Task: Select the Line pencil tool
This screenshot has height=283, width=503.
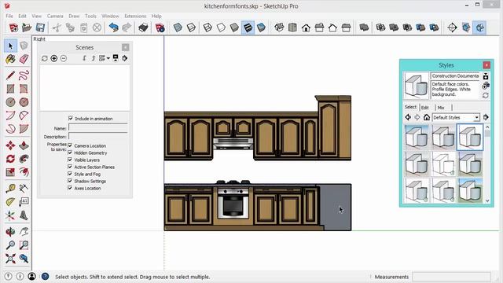Action: point(10,75)
